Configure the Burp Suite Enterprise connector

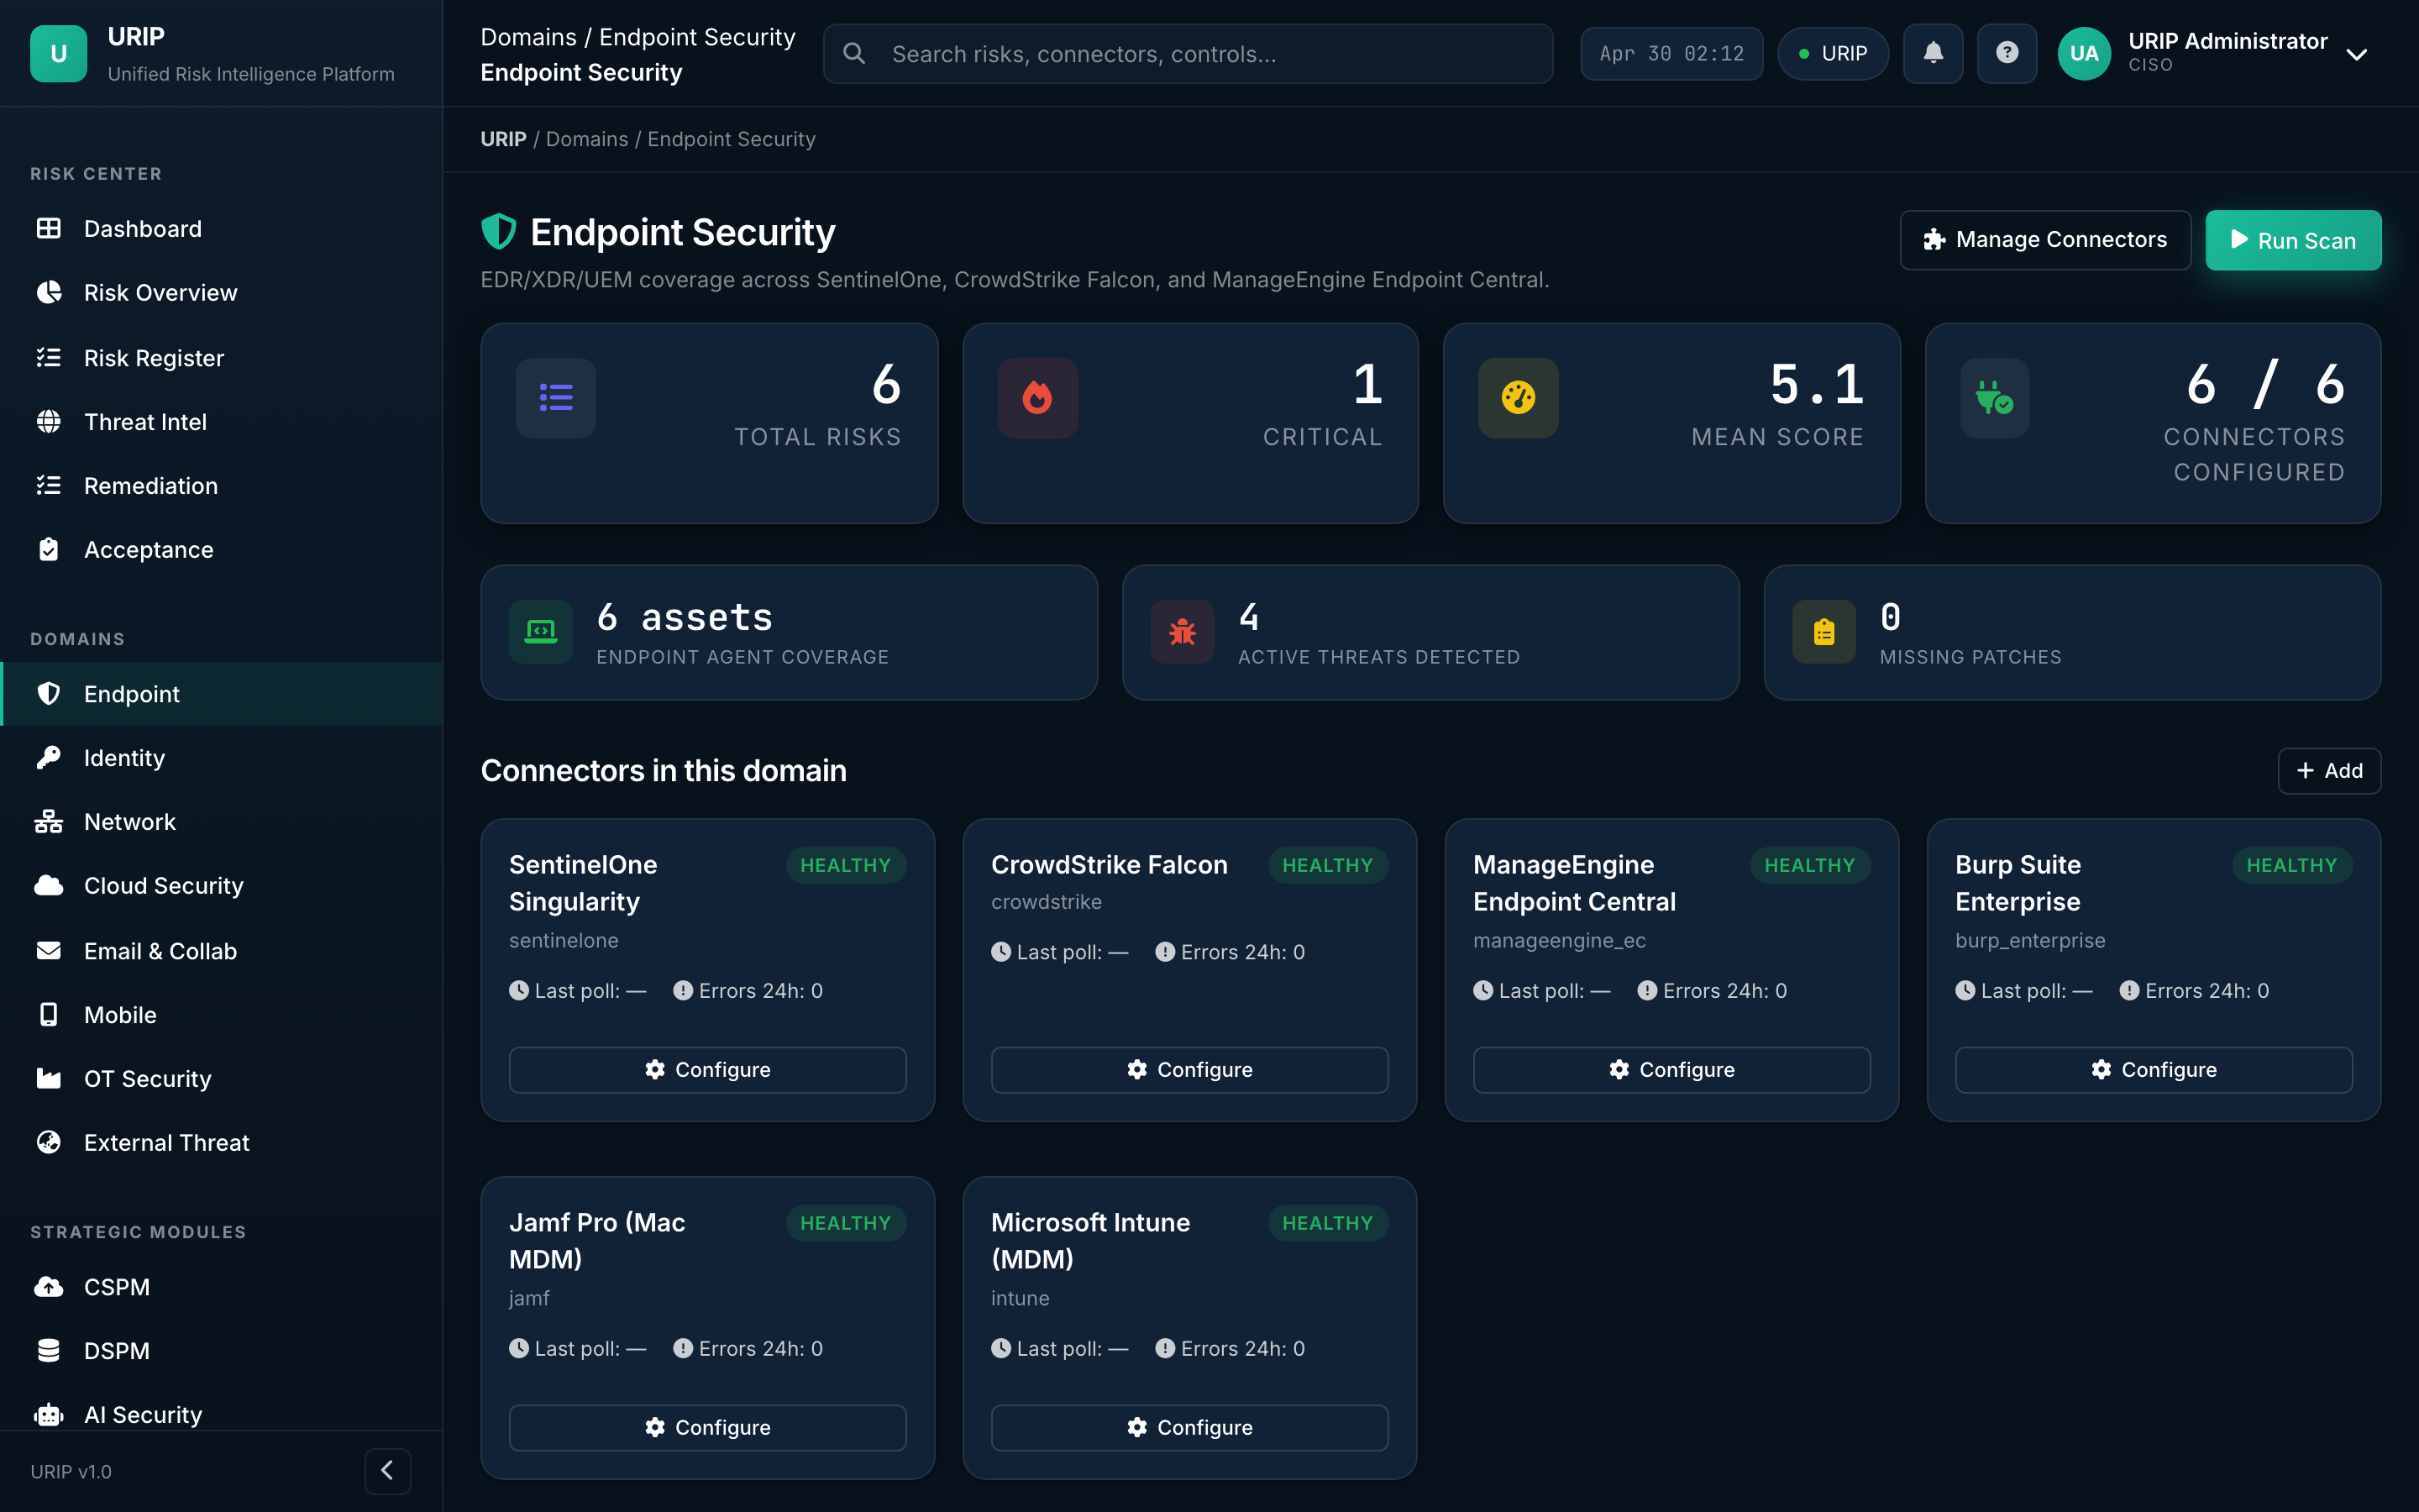(x=2153, y=1069)
